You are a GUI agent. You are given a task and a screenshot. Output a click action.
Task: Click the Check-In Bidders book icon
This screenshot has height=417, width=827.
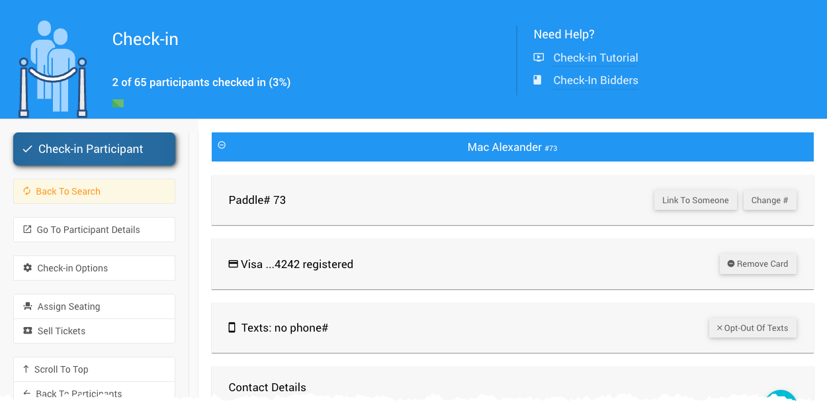pos(538,80)
